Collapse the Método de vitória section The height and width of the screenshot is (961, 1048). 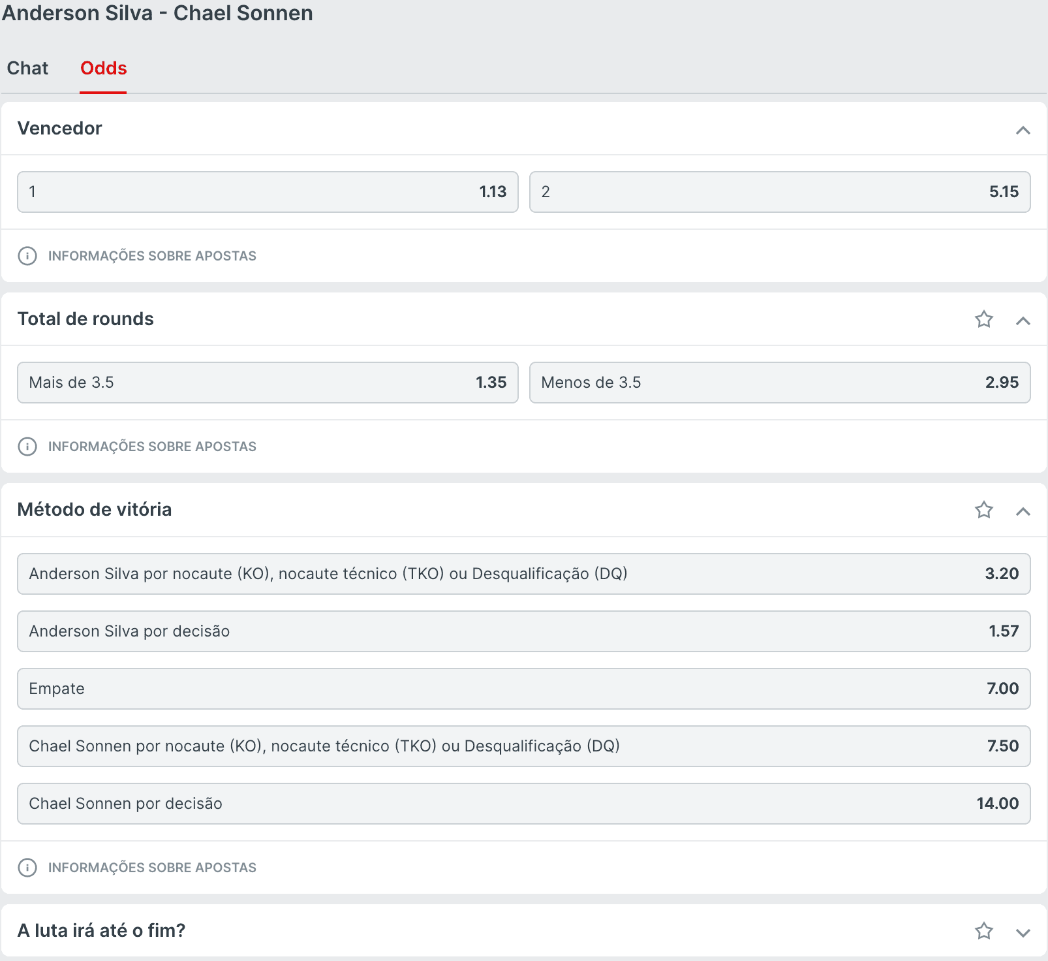coord(1023,511)
